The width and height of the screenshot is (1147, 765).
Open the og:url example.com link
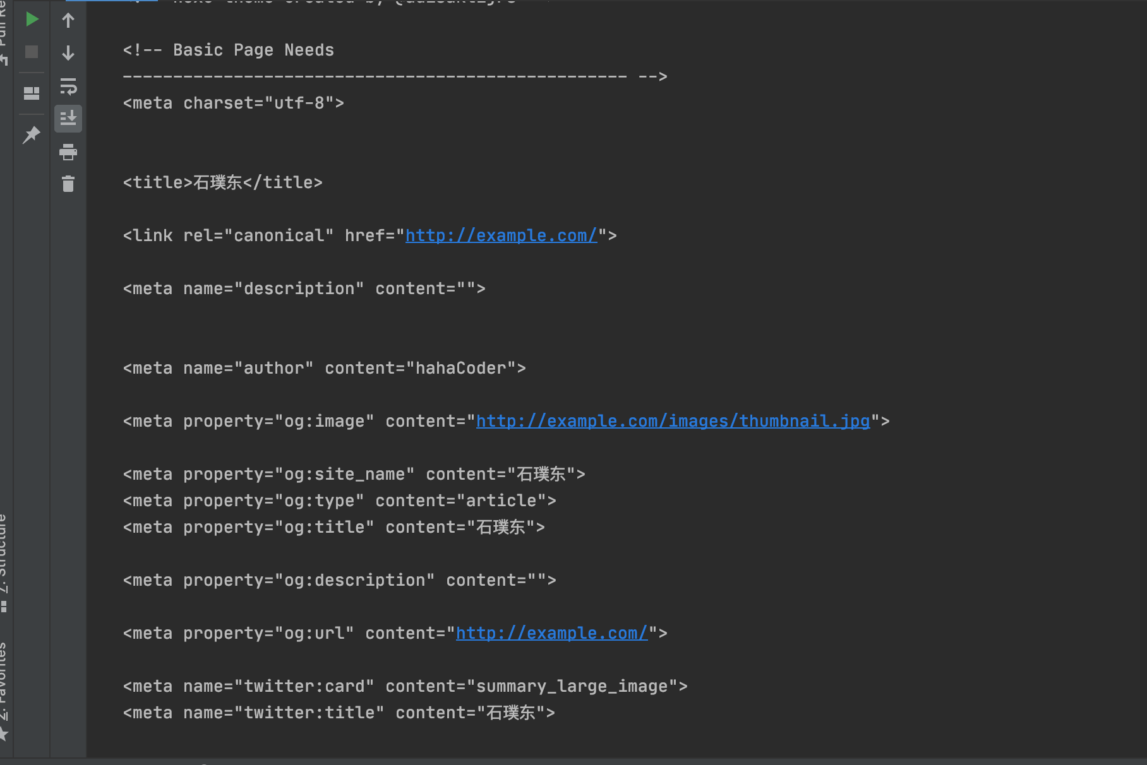coord(551,633)
